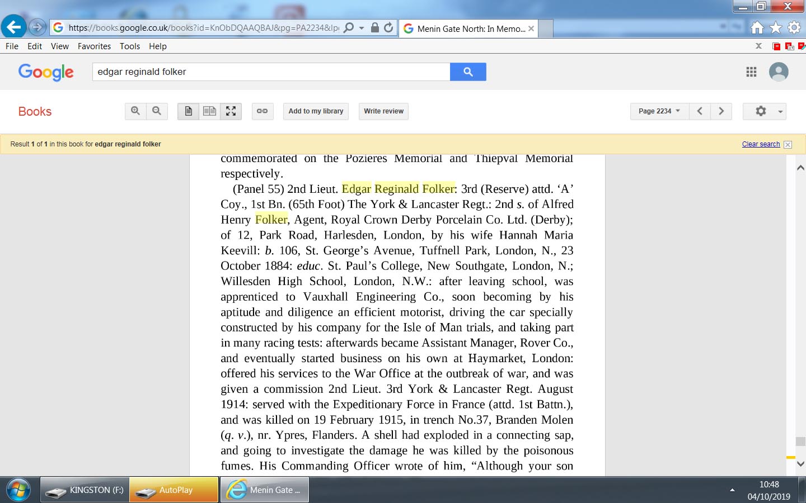Open the Edit menu
This screenshot has height=503, width=806.
click(x=35, y=46)
